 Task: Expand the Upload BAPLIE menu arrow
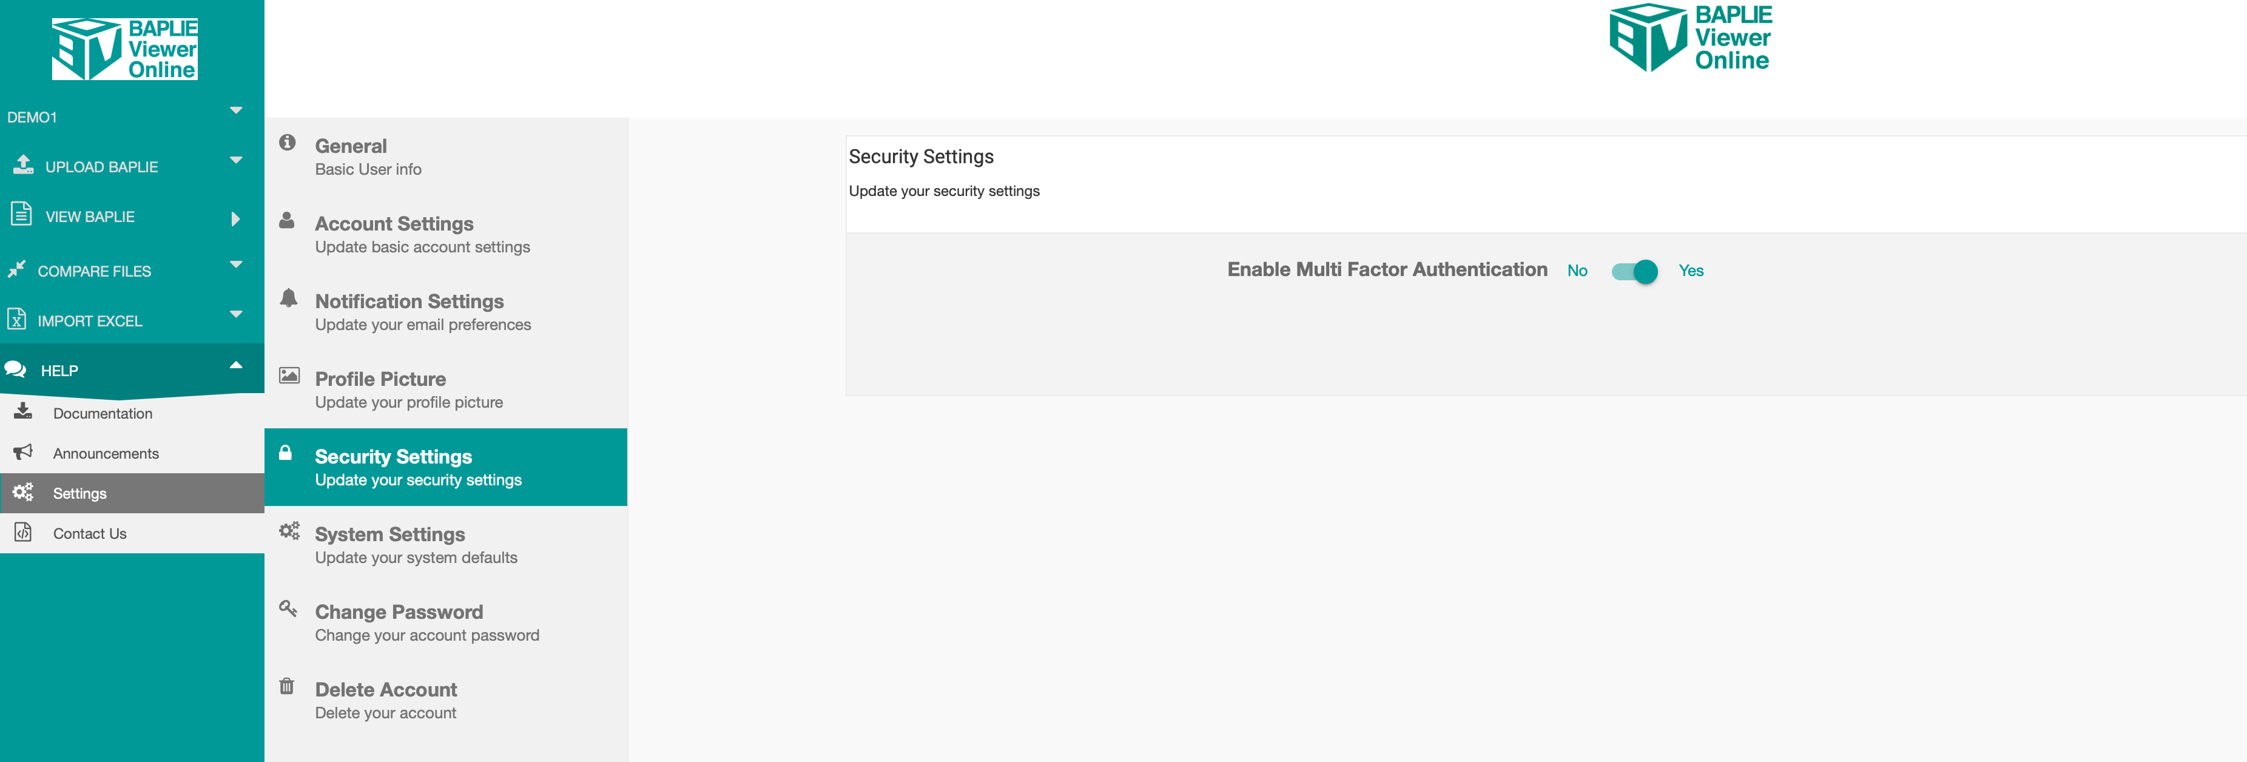click(x=235, y=160)
